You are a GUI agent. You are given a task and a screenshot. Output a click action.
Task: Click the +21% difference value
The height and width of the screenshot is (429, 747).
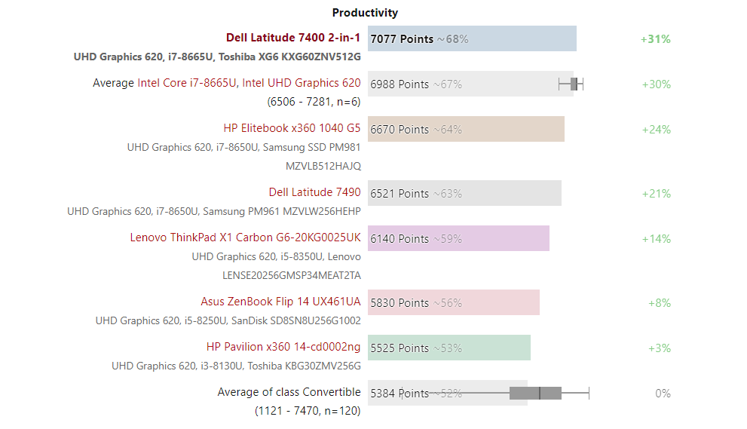[x=656, y=194]
